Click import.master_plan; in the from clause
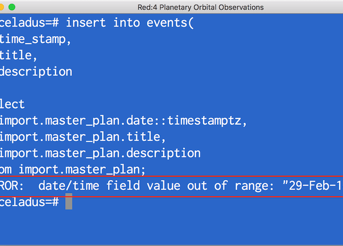Screen dimensions: 343x246 [82, 170]
